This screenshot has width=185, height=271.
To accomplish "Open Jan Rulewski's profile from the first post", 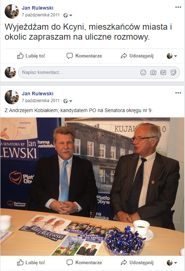I will point(37,8).
